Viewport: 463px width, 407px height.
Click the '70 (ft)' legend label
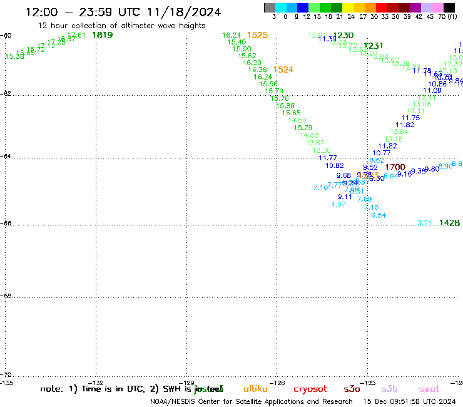click(x=447, y=16)
